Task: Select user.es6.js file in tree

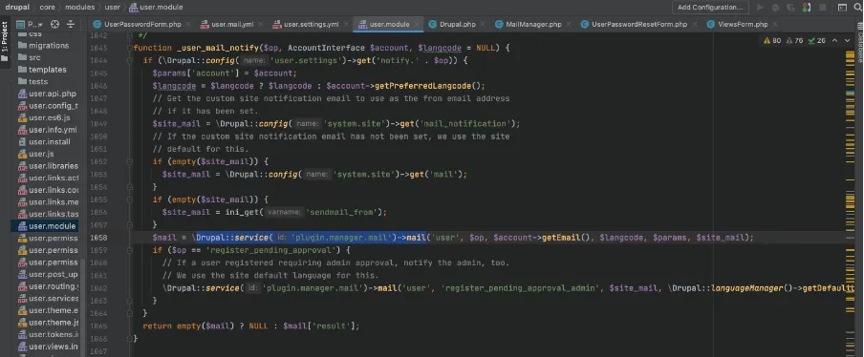Action: pos(45,117)
